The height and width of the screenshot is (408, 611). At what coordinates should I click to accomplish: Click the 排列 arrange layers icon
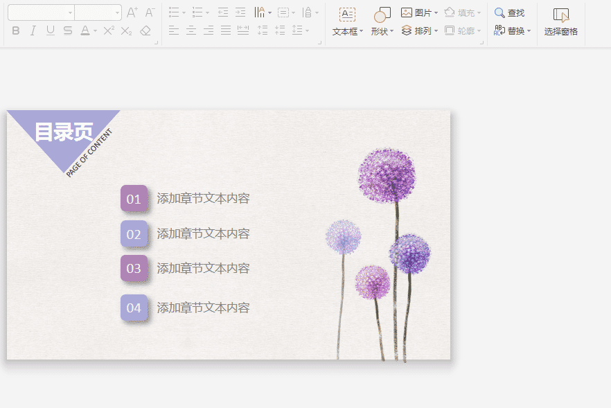coord(407,30)
